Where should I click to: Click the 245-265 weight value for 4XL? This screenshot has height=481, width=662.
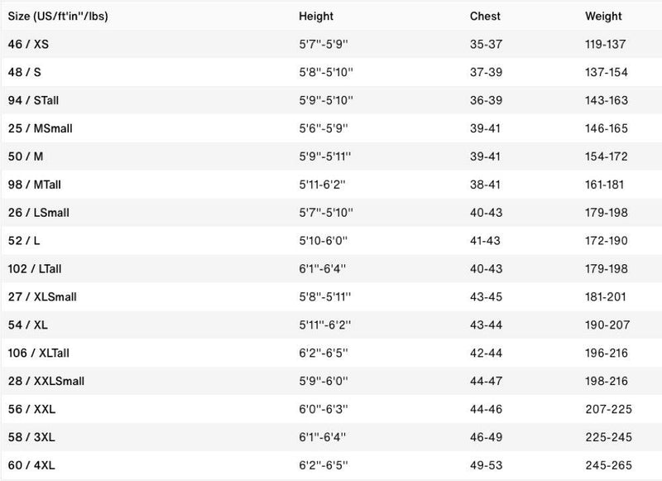(607, 465)
